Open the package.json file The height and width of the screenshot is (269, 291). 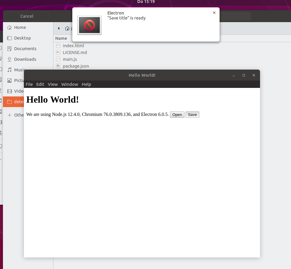76,66
